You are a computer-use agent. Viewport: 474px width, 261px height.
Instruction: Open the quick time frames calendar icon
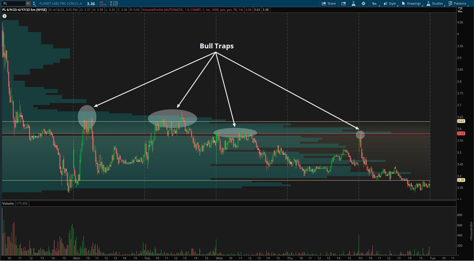[x=343, y=3]
